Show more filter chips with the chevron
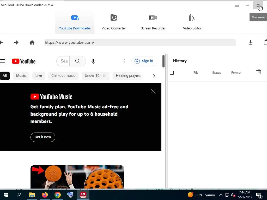 [154, 76]
